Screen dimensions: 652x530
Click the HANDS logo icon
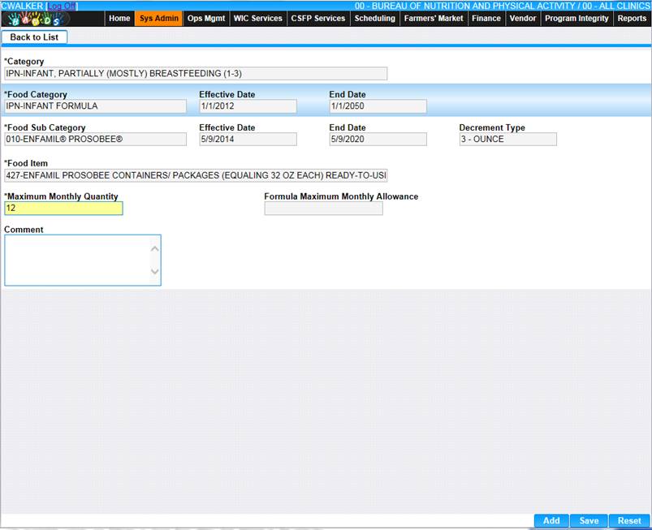[x=37, y=19]
